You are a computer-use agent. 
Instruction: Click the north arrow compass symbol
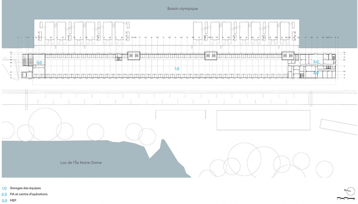coord(350,191)
